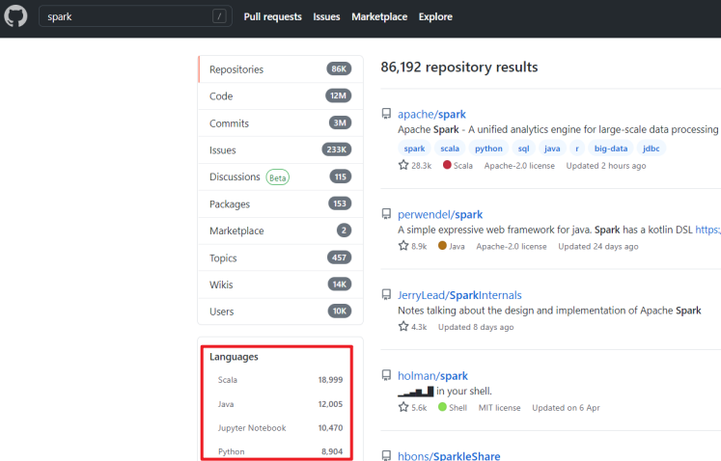
Task: Open the Explore header link
Action: click(x=435, y=16)
